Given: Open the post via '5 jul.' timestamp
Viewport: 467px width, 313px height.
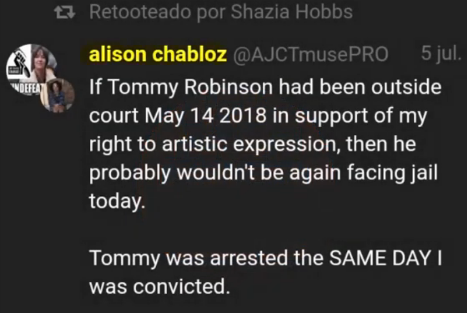Looking at the screenshot, I should point(441,53).
